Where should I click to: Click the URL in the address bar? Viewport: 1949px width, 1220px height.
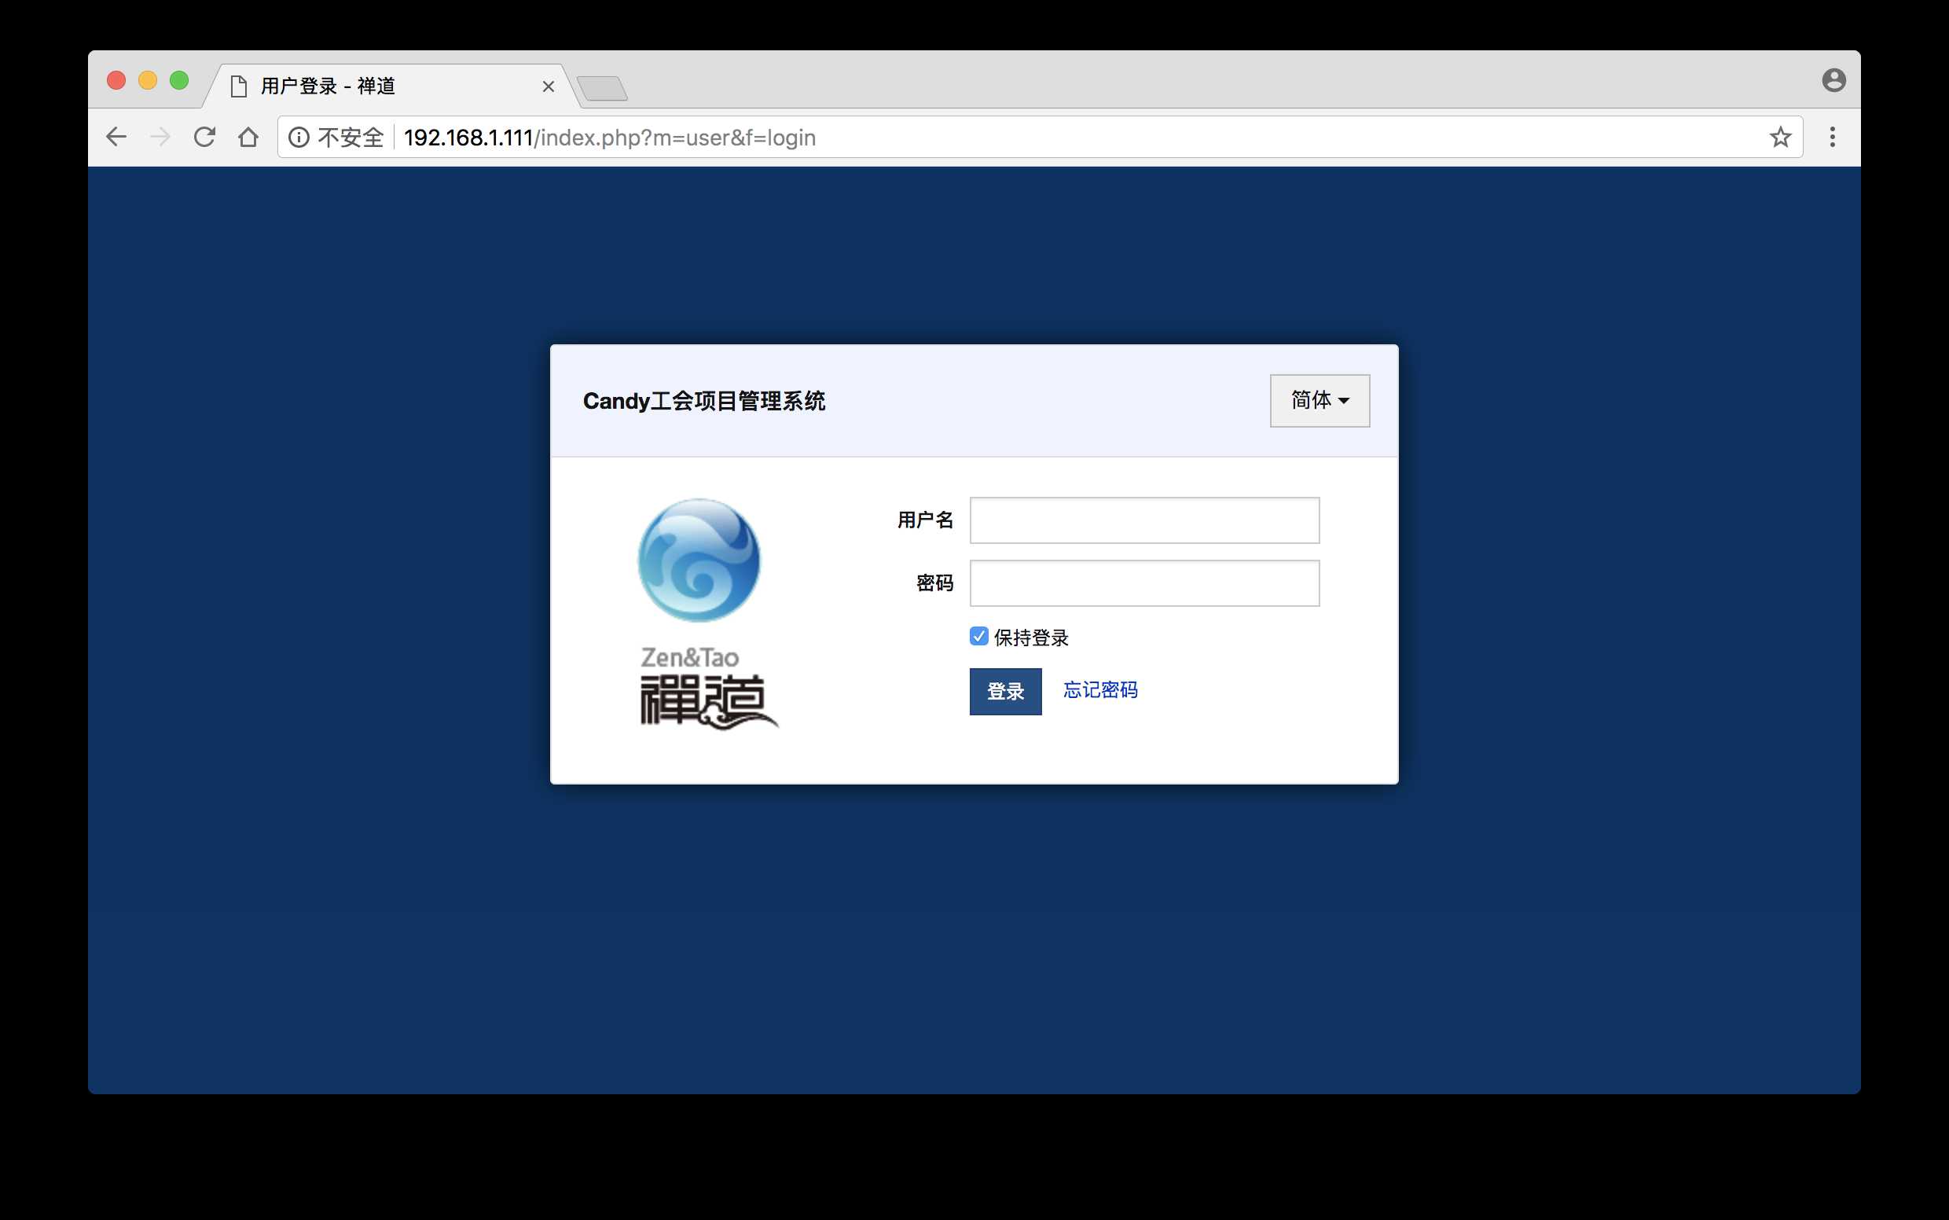[x=610, y=138]
